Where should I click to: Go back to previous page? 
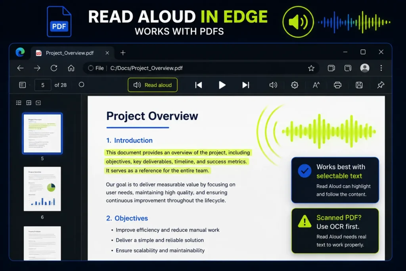(x=21, y=68)
